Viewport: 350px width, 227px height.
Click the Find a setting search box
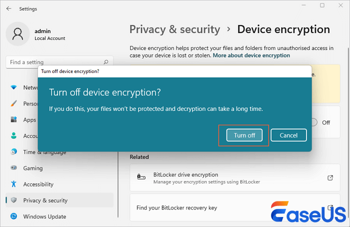(x=55, y=62)
